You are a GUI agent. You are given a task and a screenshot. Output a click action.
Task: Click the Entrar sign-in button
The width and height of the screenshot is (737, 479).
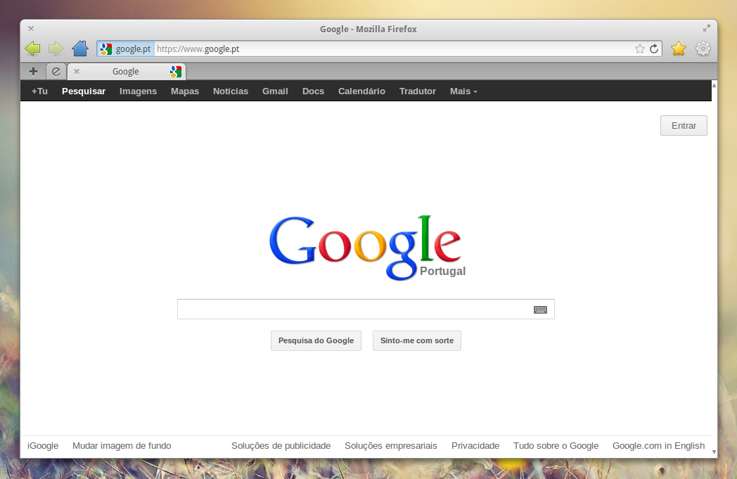[684, 125]
